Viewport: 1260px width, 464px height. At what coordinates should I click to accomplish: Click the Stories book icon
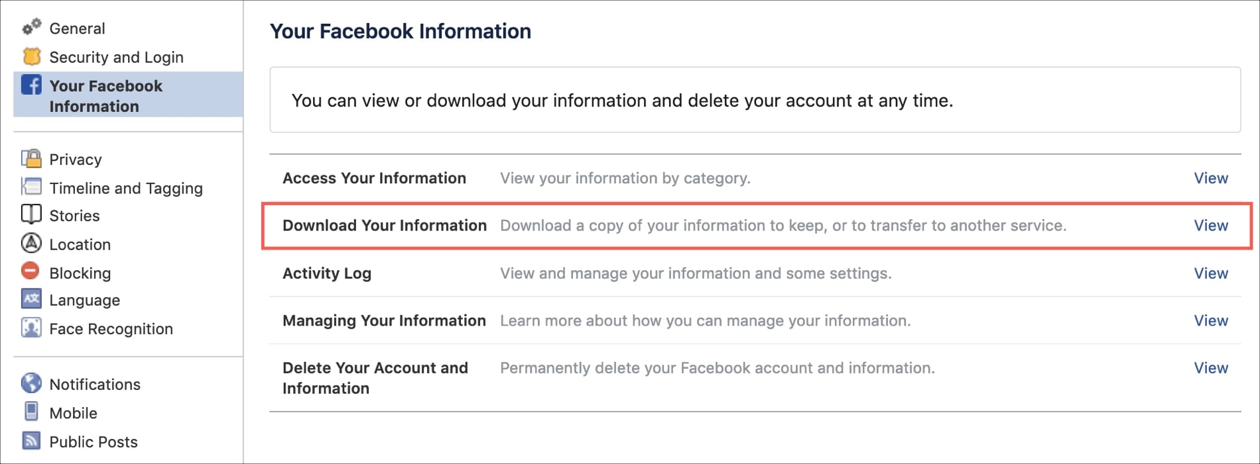31,215
